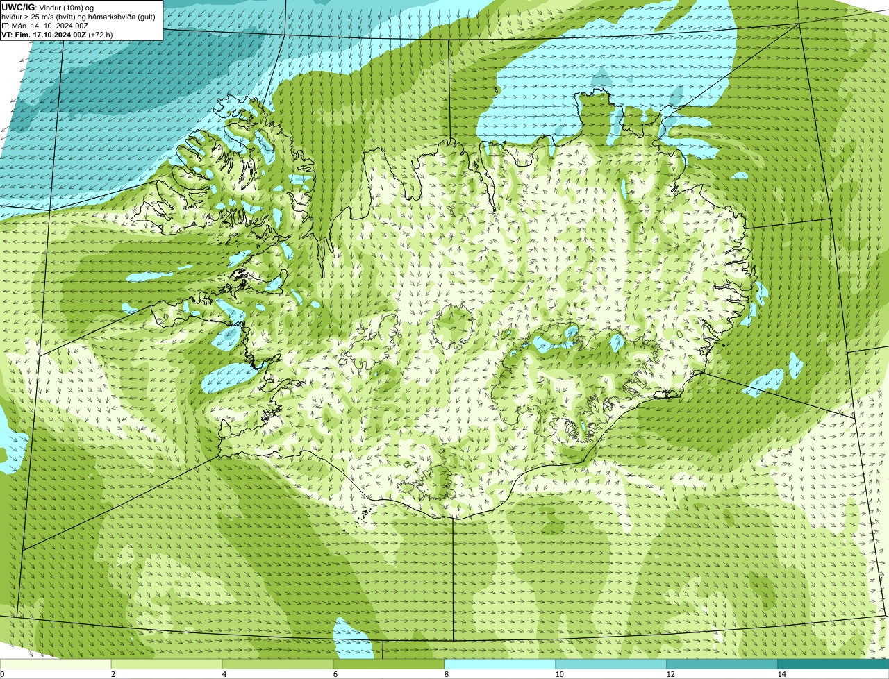Click the color bar scale label "14"
Screen dimensions: 889x679
pos(781,674)
